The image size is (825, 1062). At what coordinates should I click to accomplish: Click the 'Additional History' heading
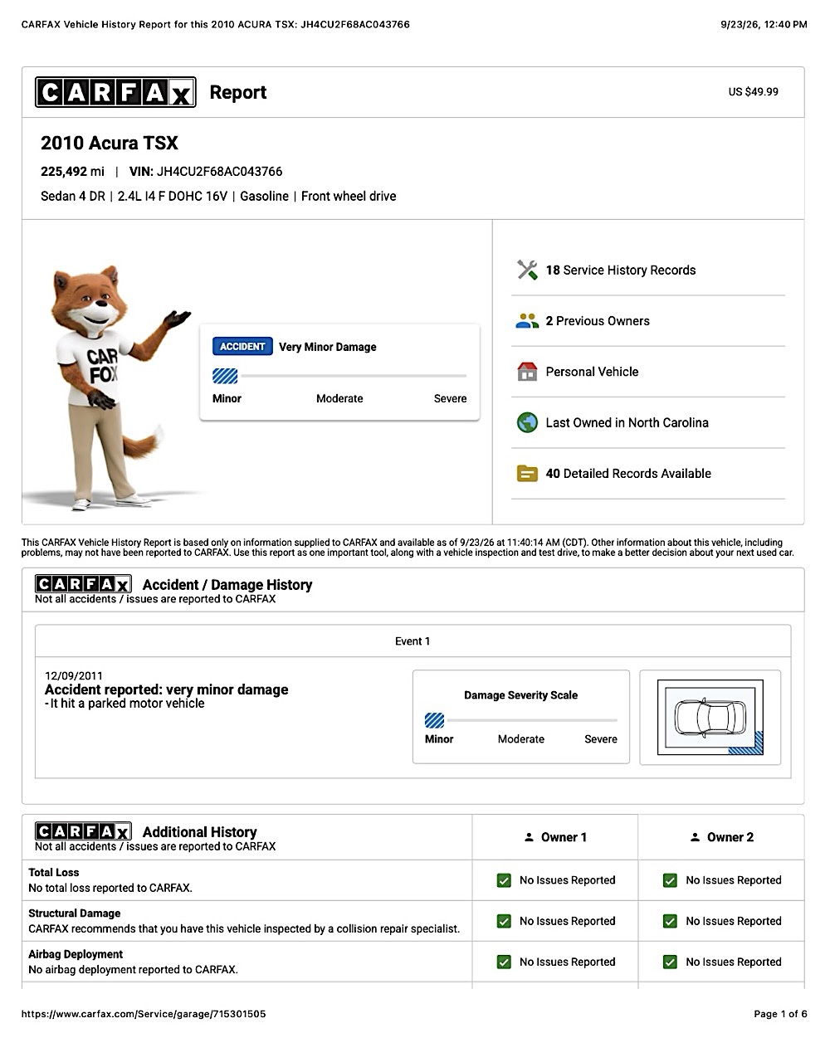(x=199, y=832)
